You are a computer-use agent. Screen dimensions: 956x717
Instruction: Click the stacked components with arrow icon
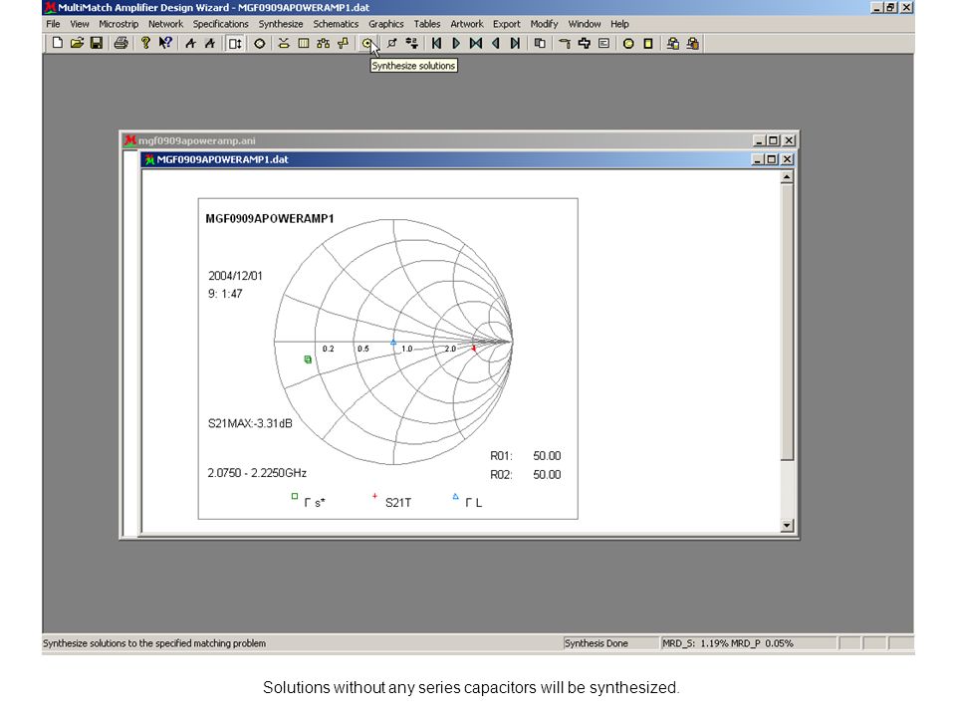tap(411, 43)
